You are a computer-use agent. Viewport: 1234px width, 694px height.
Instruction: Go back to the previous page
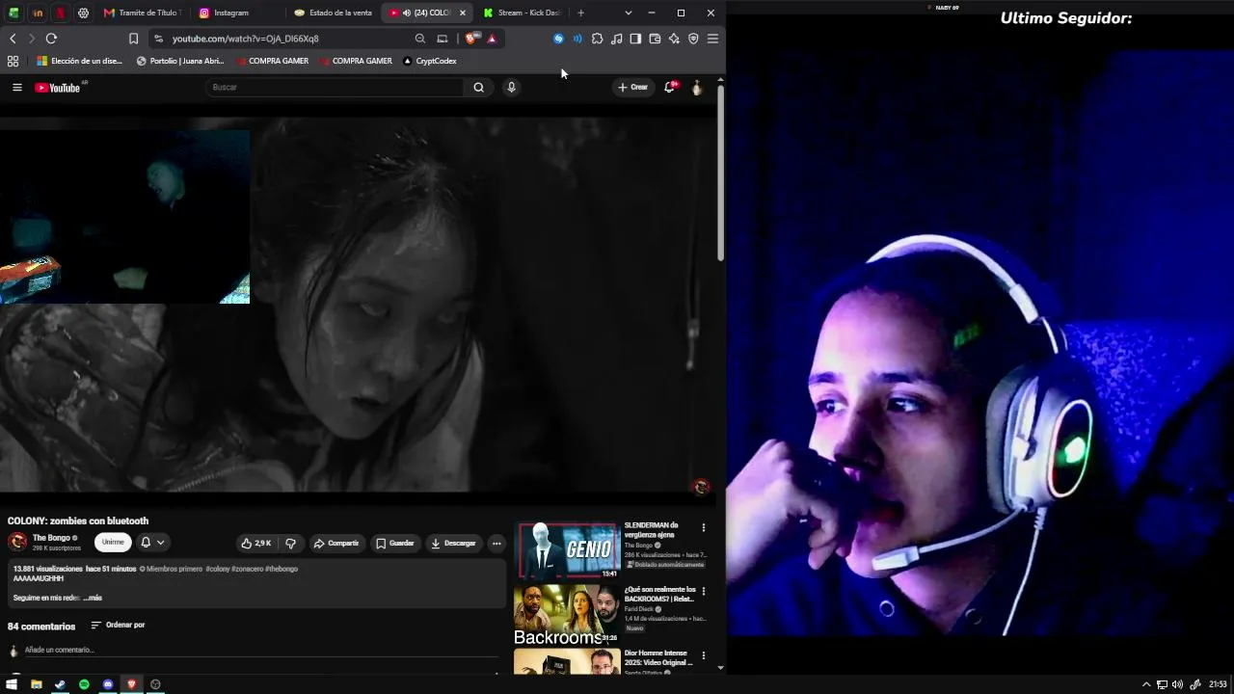[x=13, y=39]
